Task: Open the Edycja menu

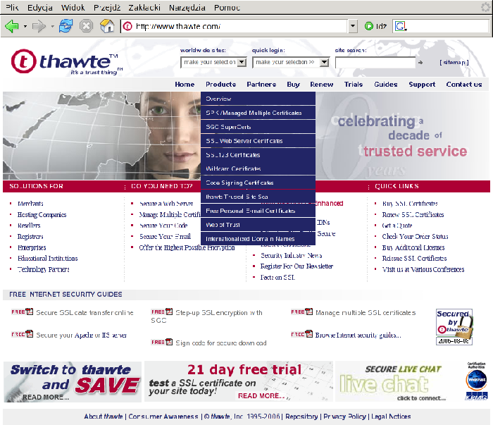Action: [x=40, y=7]
